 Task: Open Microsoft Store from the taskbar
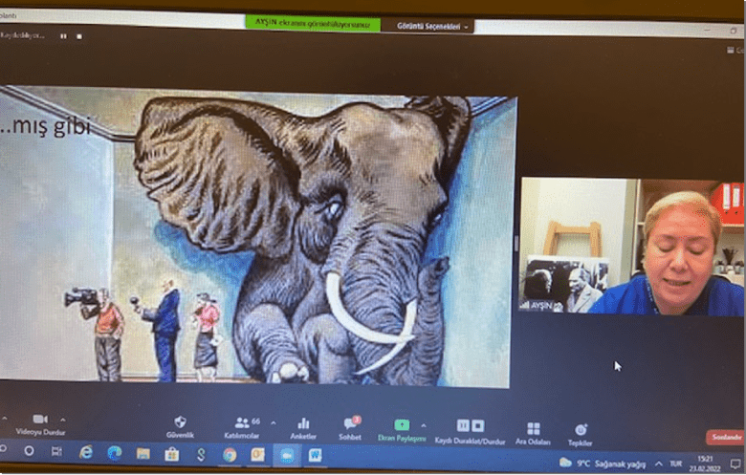(x=172, y=455)
